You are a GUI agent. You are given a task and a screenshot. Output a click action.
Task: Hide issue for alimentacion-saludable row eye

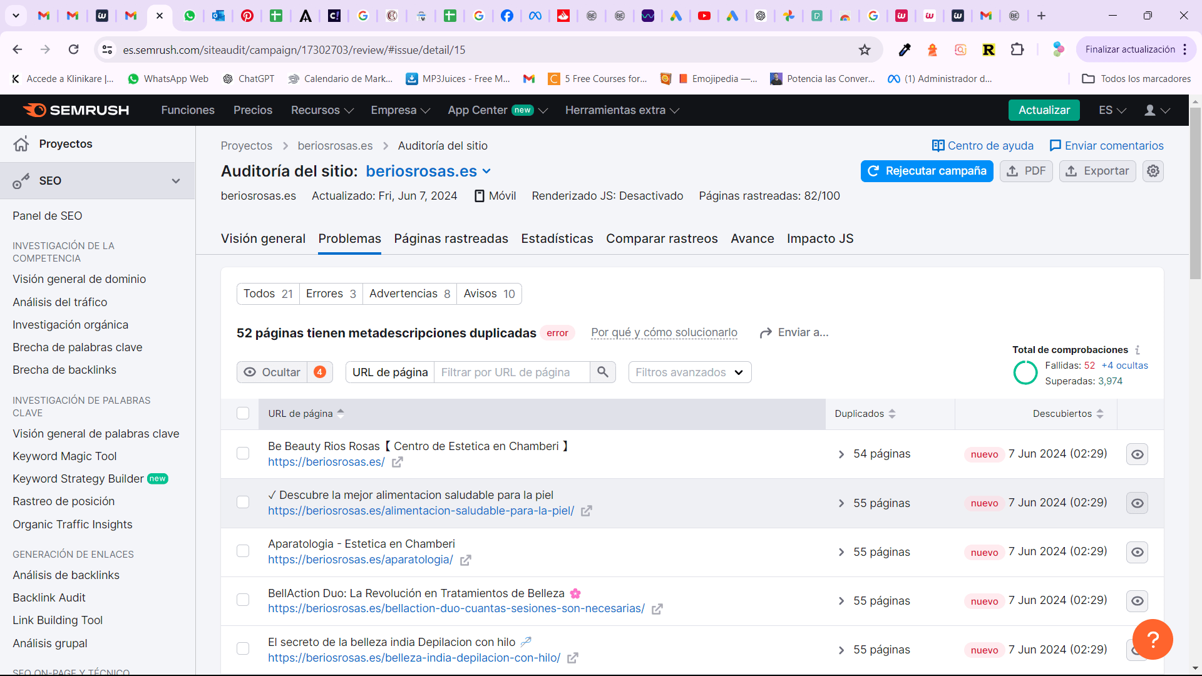[x=1137, y=503]
